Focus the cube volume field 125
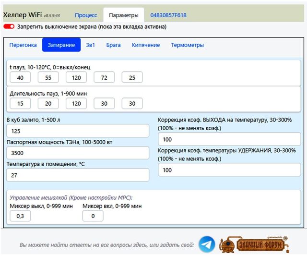 click(x=78, y=131)
